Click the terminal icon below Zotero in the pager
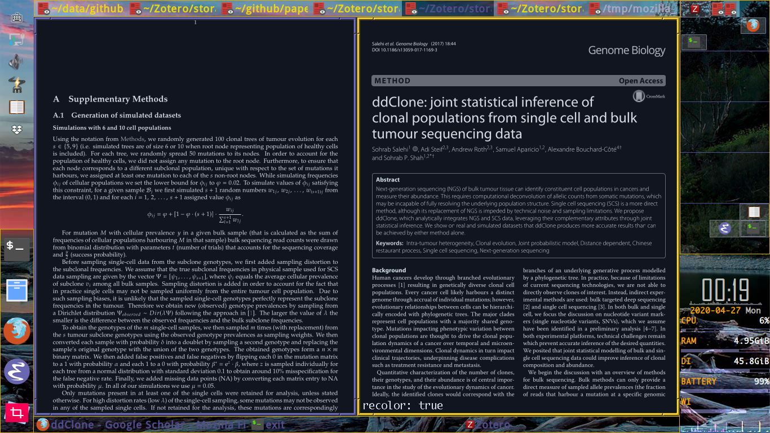The width and height of the screenshot is (770, 433). coord(694,41)
